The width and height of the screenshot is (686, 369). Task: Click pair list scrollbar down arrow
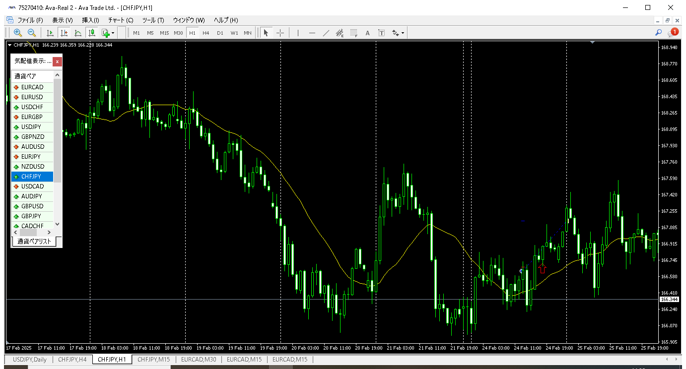[x=57, y=224]
